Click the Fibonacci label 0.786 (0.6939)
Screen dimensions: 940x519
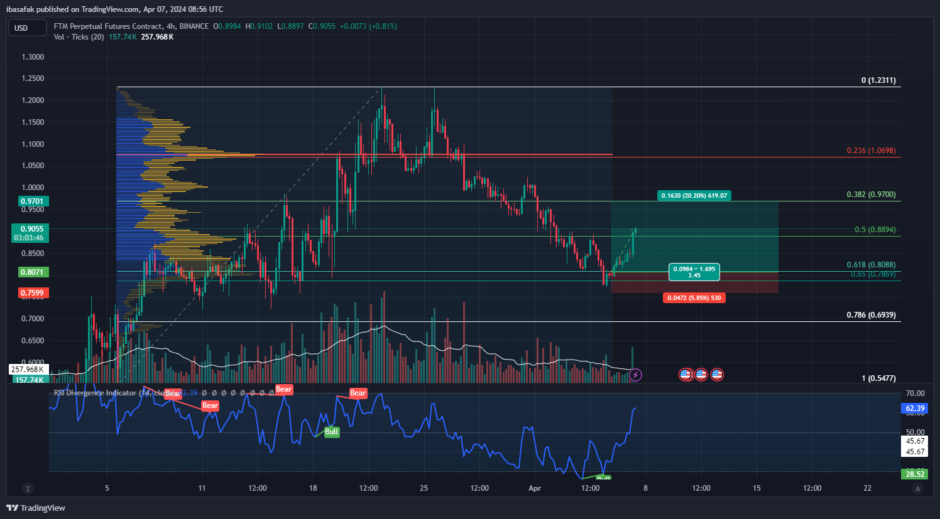871,315
